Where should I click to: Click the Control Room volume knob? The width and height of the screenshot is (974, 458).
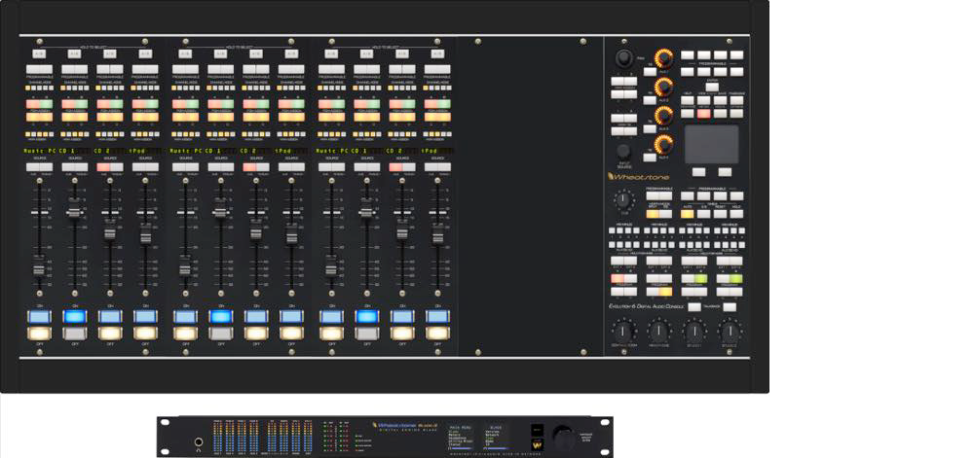click(622, 332)
